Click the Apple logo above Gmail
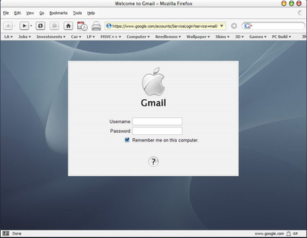 [153, 81]
